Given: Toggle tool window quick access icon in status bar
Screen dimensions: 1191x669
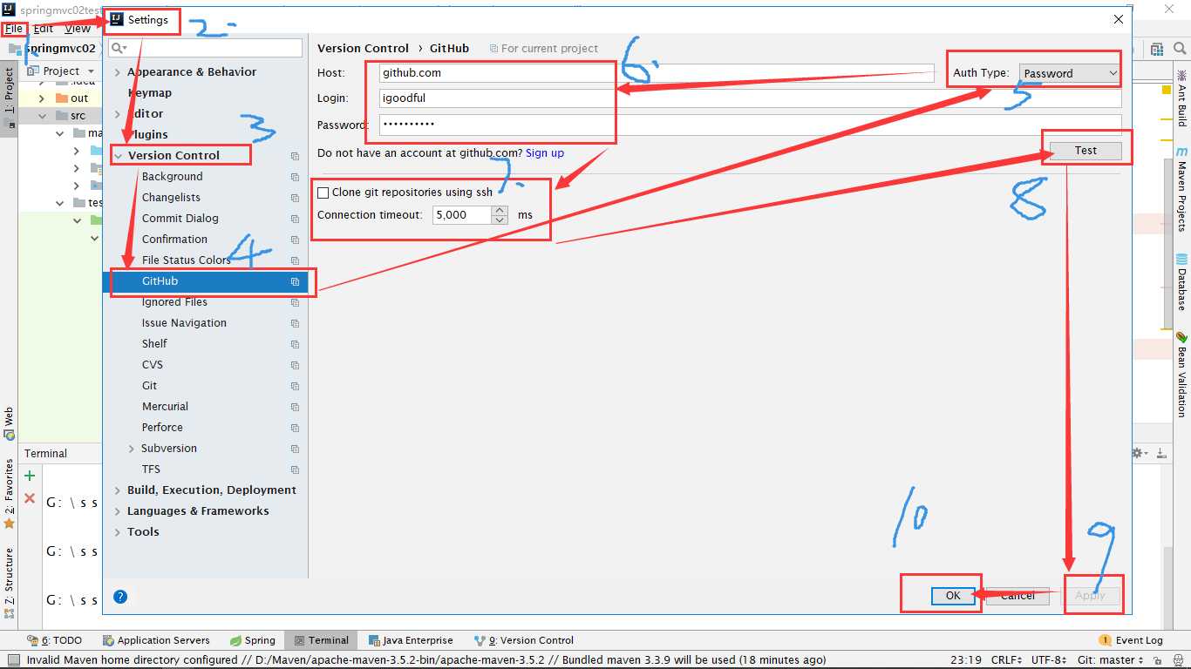Looking at the screenshot, I should tap(13, 660).
